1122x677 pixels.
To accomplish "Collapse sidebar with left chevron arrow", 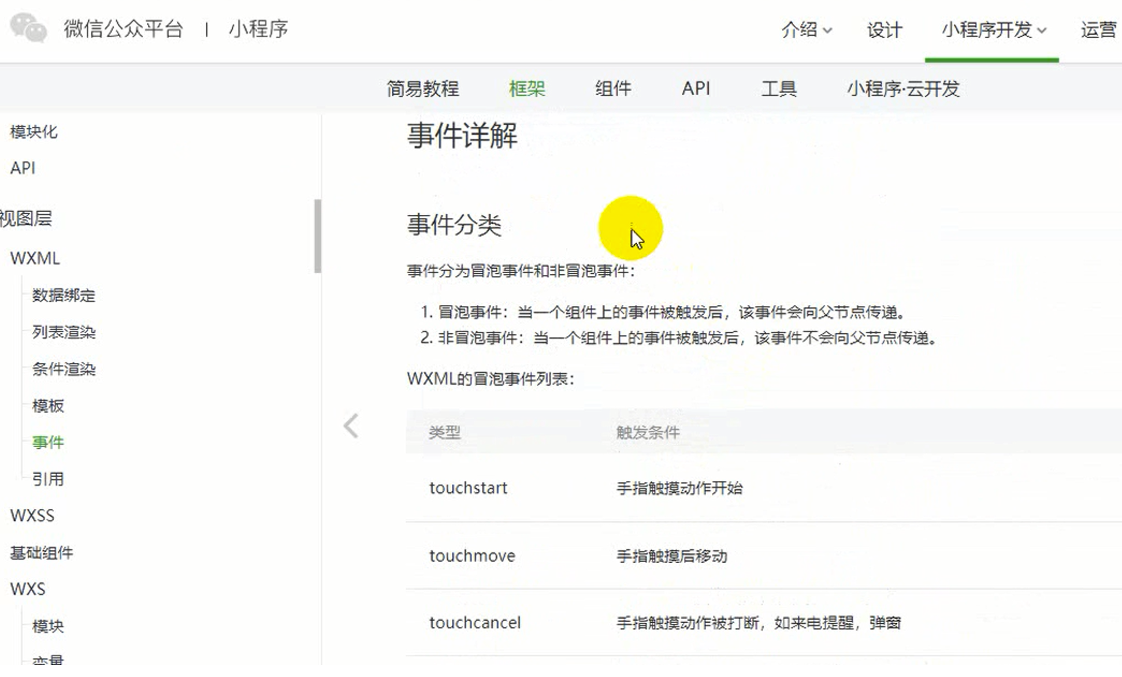I will pyautogui.click(x=351, y=426).
